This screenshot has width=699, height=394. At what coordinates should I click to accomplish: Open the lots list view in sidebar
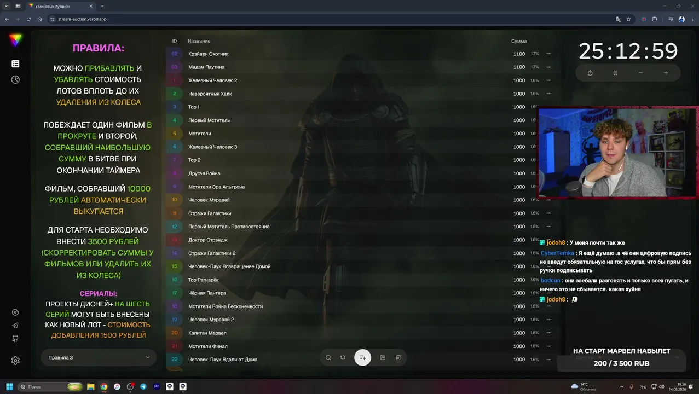pyautogui.click(x=15, y=63)
